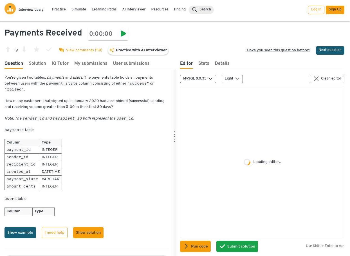350x256 pixels.
Task: Click the Submit solution button
Action: [x=237, y=246]
